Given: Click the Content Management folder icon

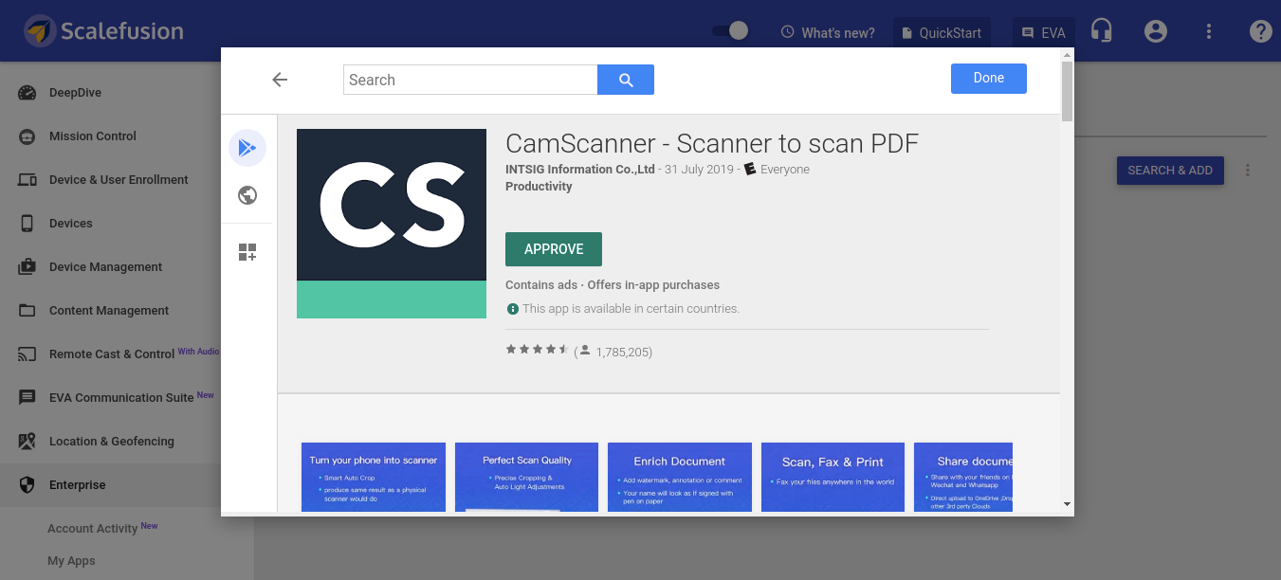Looking at the screenshot, I should click(x=27, y=311).
